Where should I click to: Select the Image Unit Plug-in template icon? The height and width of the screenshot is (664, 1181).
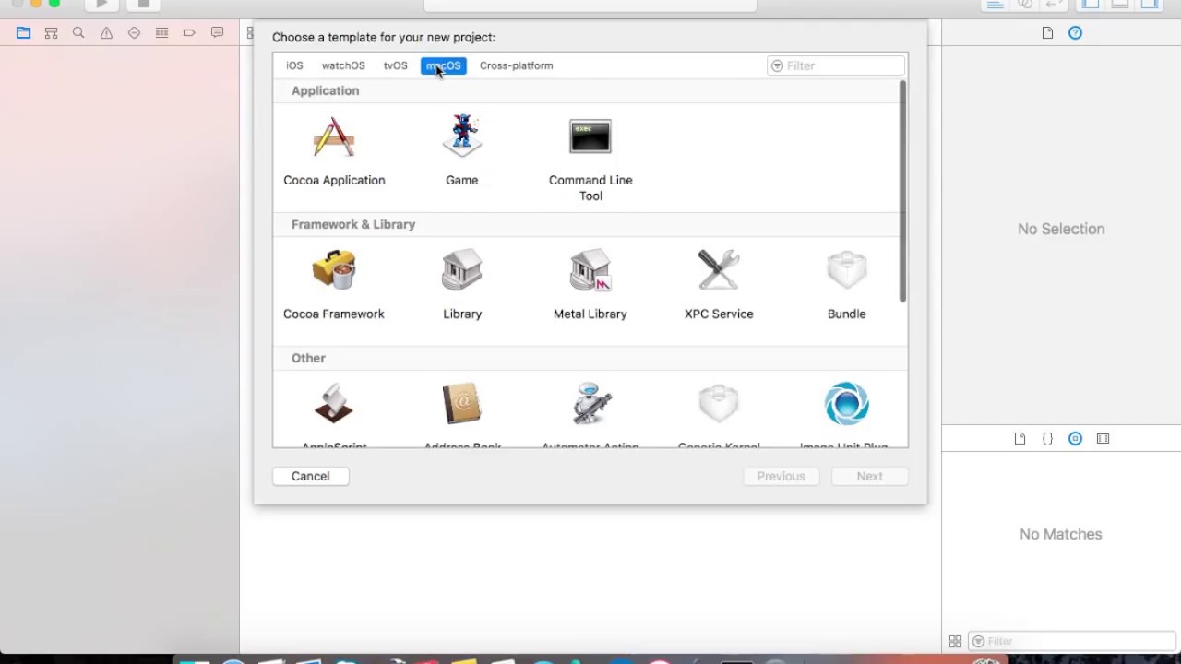tap(847, 404)
